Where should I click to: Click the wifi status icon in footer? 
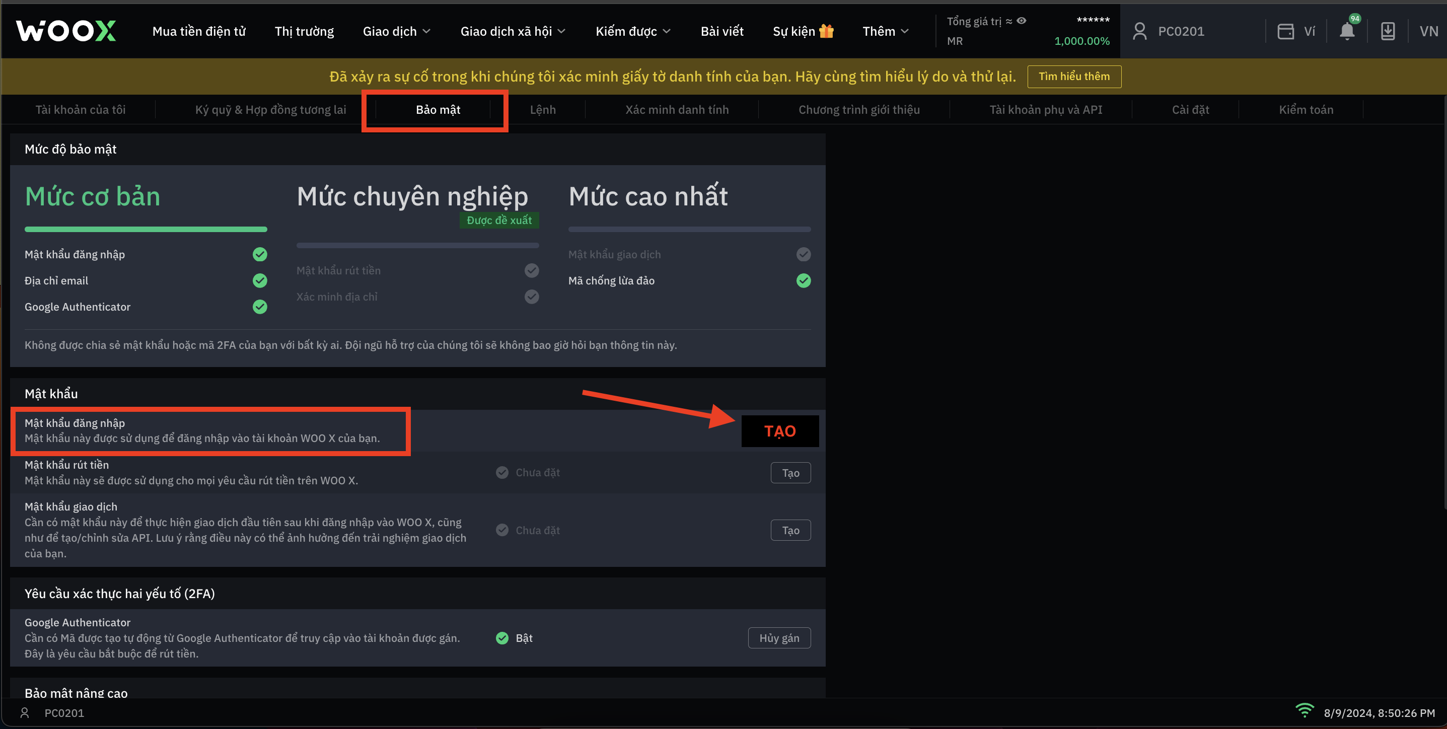click(x=1305, y=710)
